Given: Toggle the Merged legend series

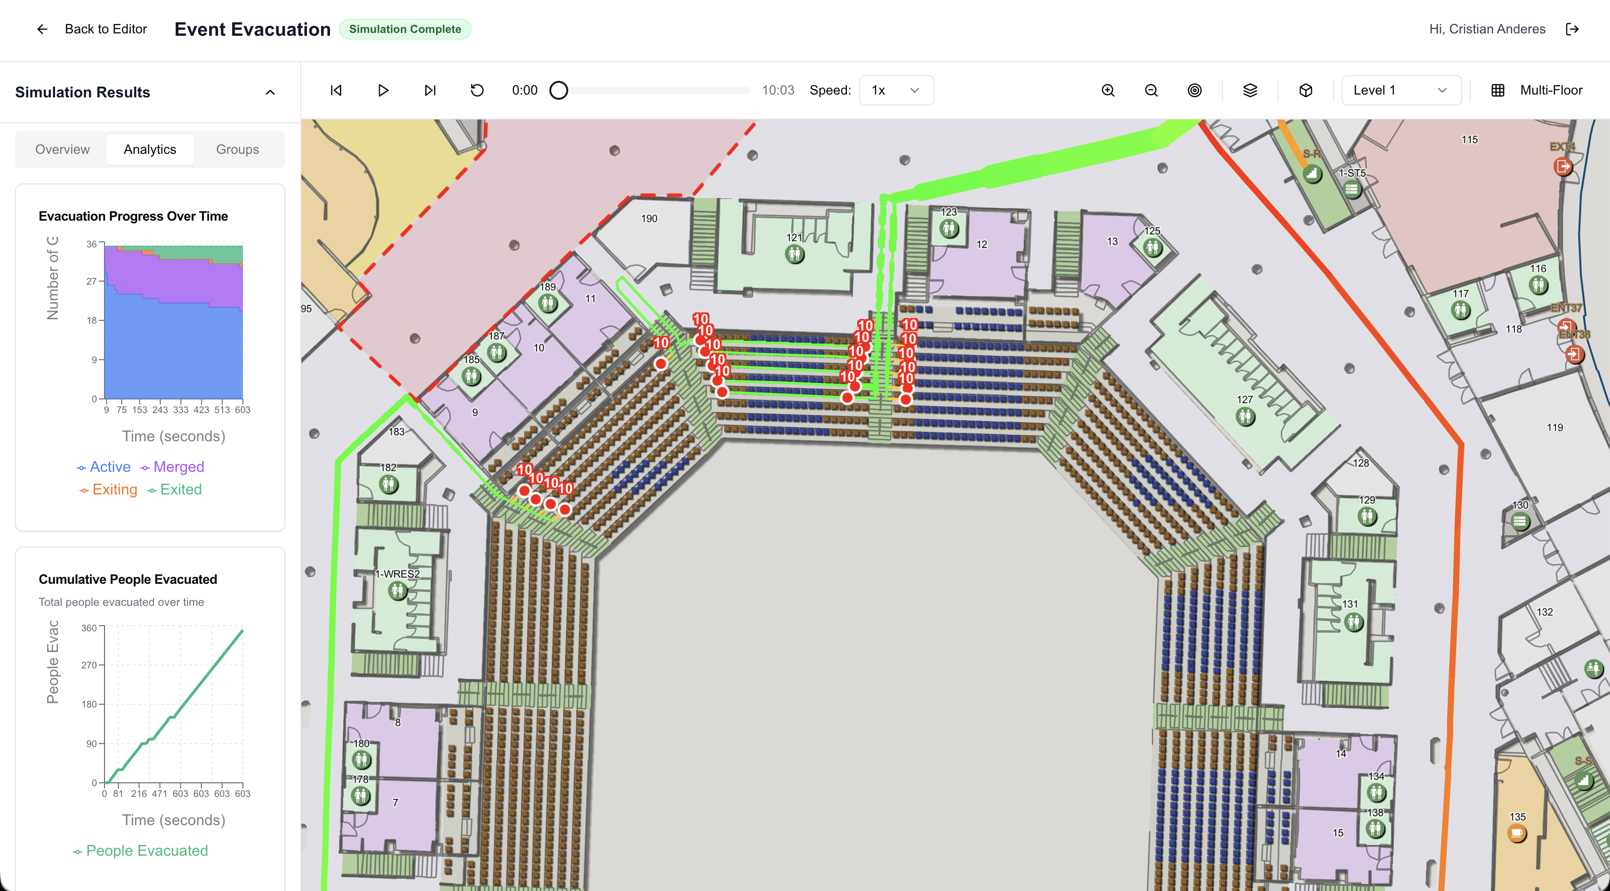Looking at the screenshot, I should coord(172,467).
